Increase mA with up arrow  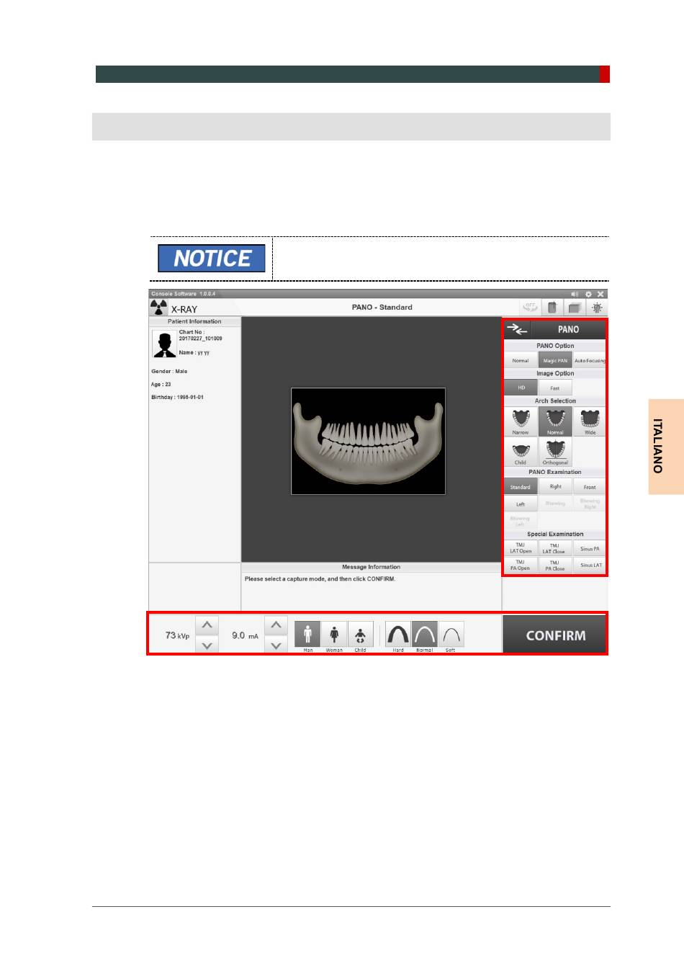click(x=276, y=625)
